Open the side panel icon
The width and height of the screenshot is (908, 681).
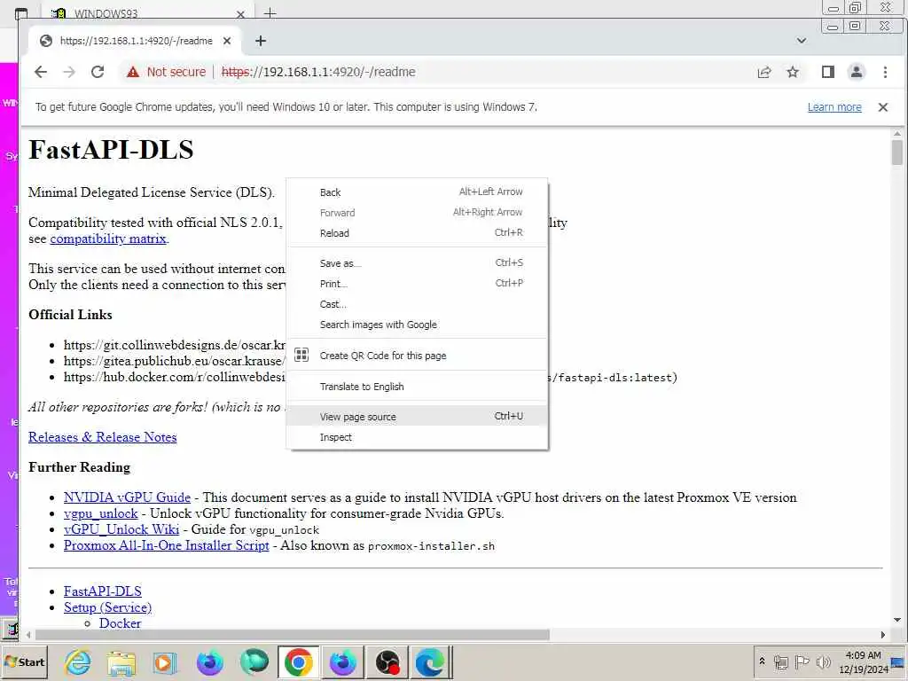tap(828, 72)
